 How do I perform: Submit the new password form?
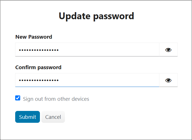(28, 117)
